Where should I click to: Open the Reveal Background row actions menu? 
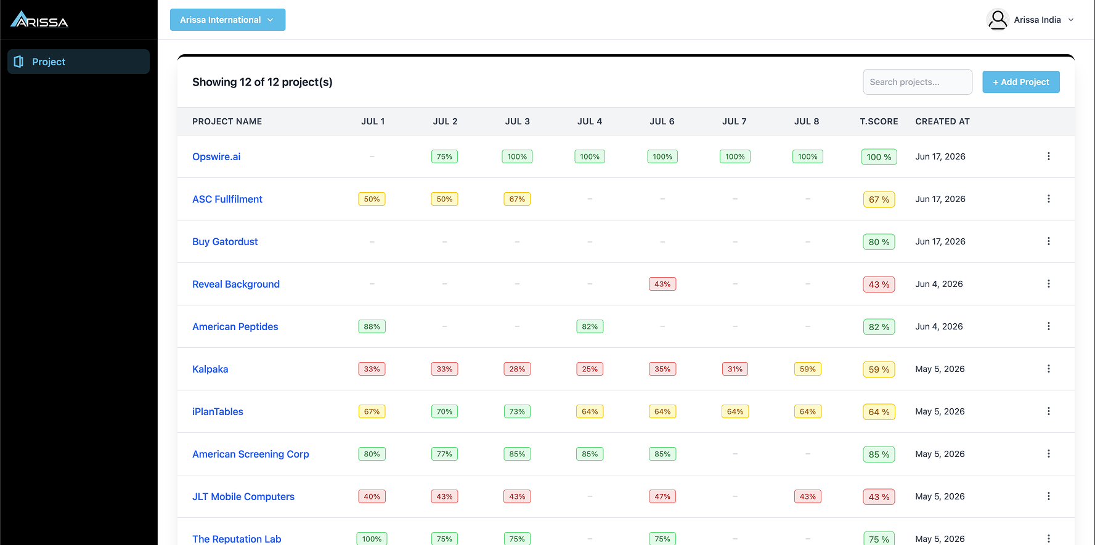[x=1048, y=284]
